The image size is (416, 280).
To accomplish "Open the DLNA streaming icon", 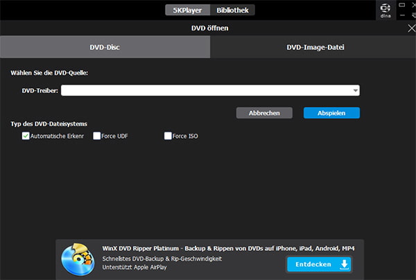I will pos(385,10).
